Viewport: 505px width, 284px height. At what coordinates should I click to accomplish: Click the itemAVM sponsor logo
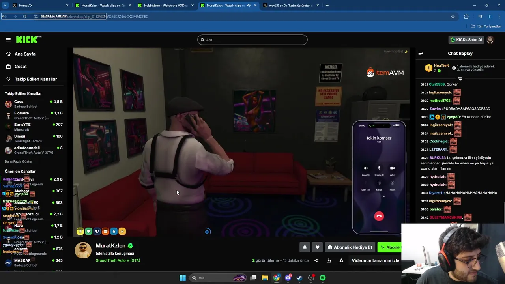pyautogui.click(x=385, y=72)
